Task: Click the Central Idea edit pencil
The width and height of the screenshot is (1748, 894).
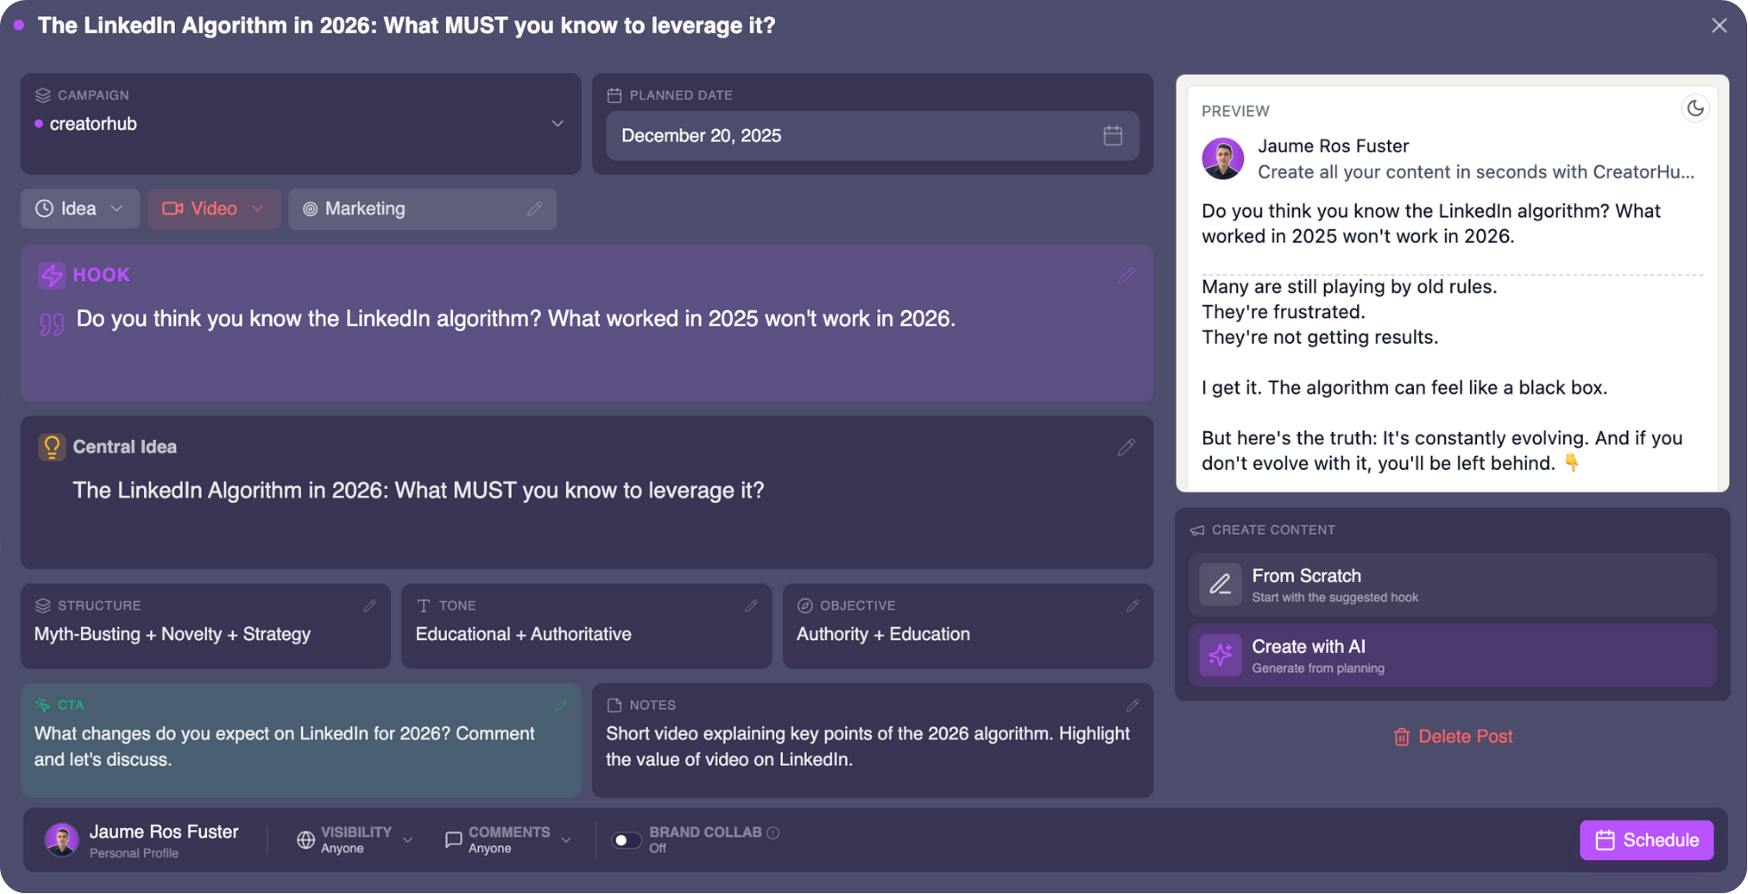Action: coord(1126,447)
